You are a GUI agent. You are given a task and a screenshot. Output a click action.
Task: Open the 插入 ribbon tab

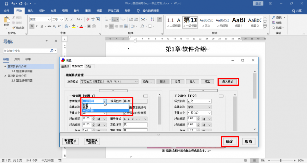point(30,11)
